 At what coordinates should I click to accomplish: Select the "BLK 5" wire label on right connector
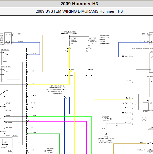[128, 123]
